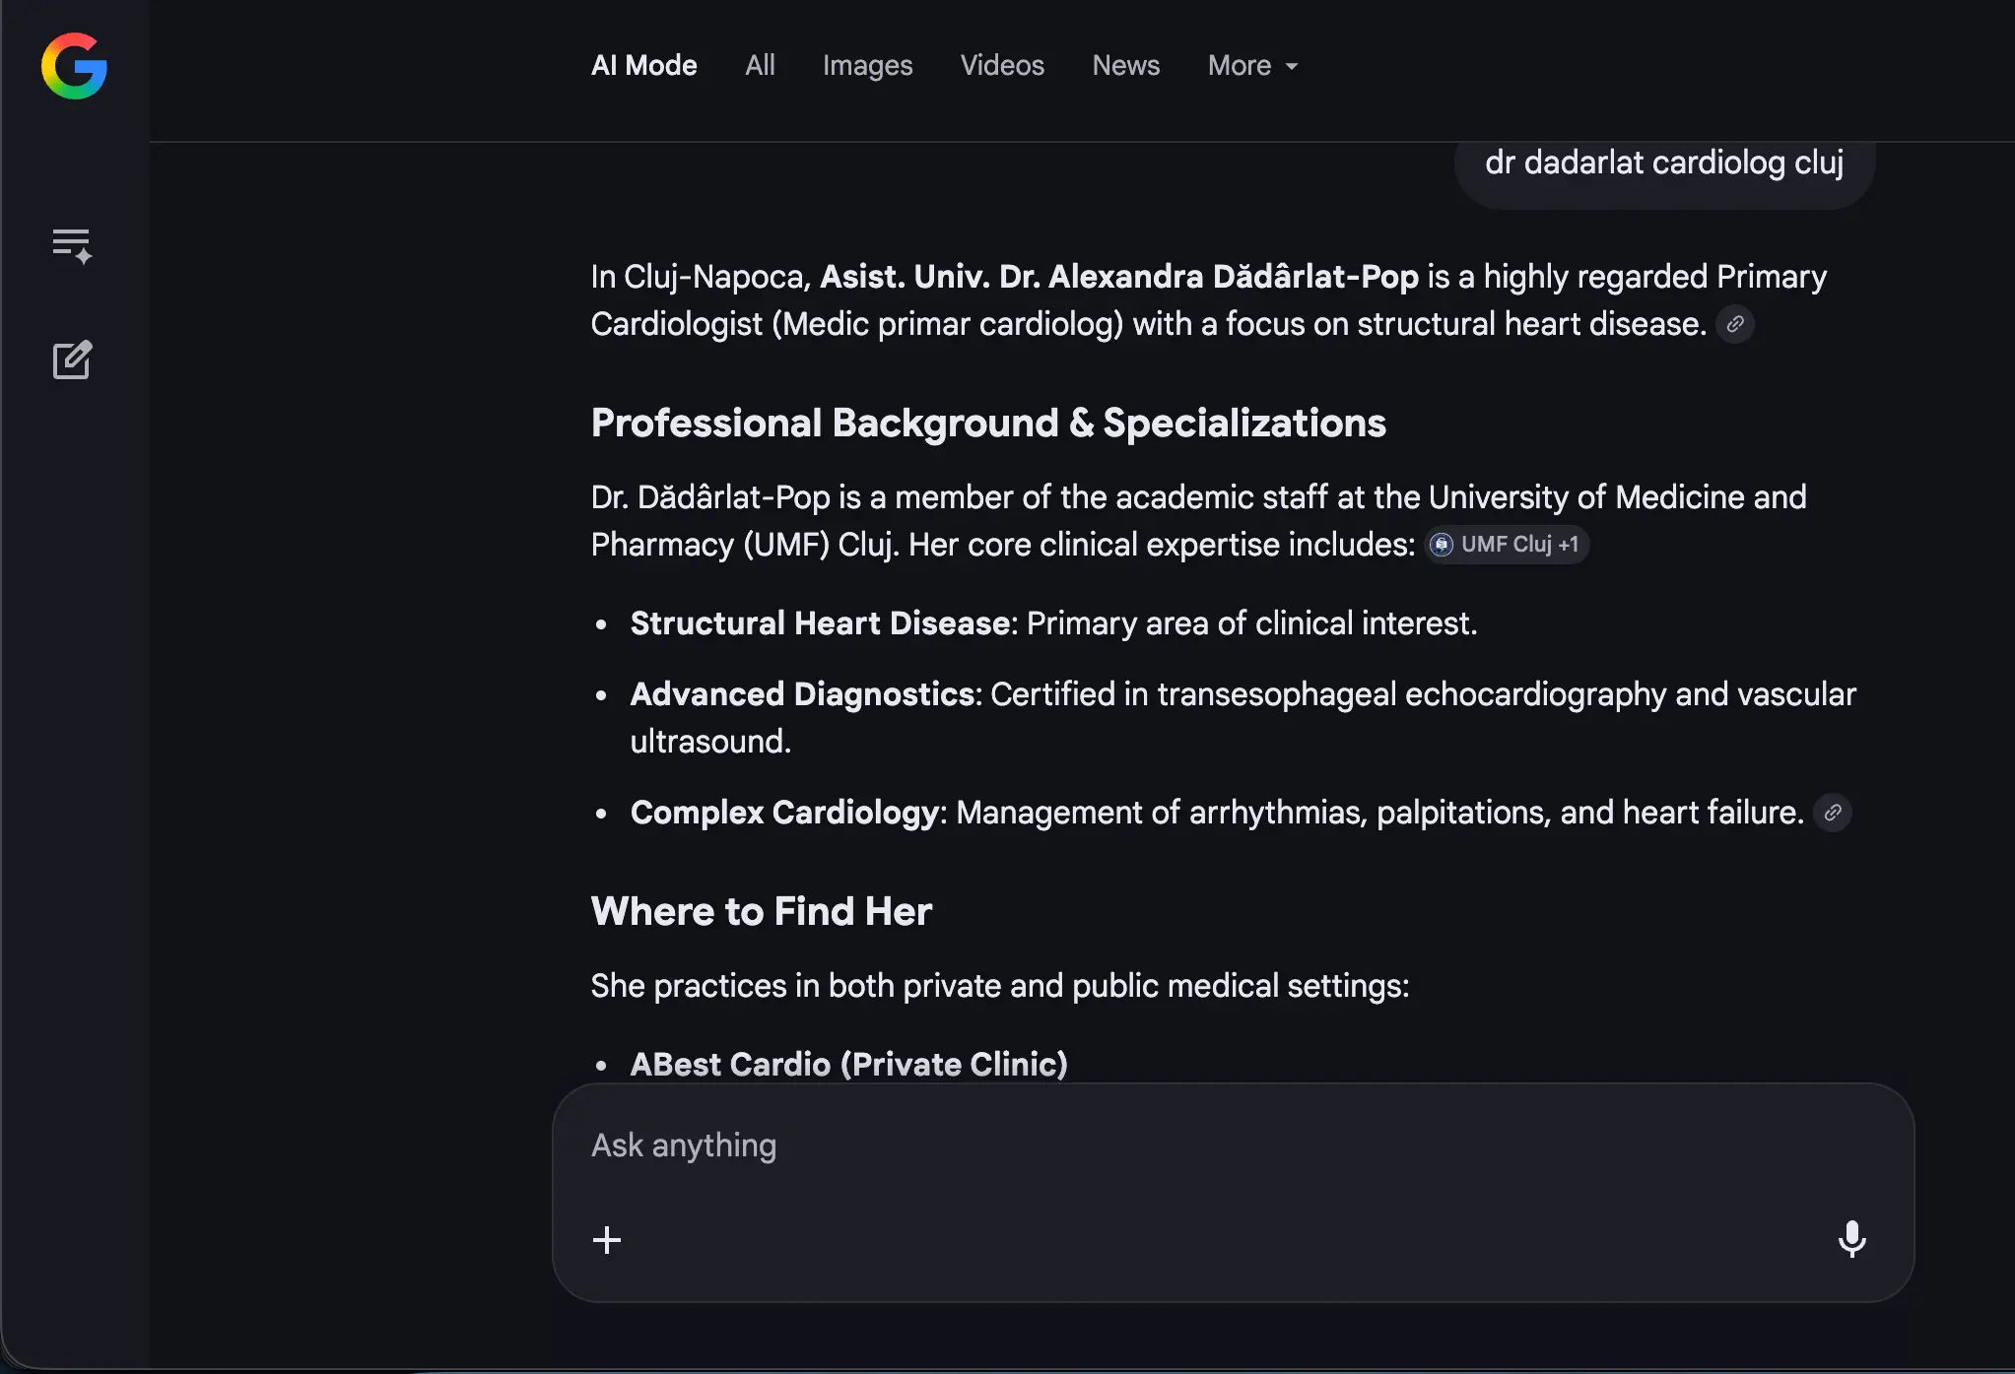This screenshot has width=2015, height=1374.
Task: Click the plus icon to attach content
Action: [x=607, y=1239]
